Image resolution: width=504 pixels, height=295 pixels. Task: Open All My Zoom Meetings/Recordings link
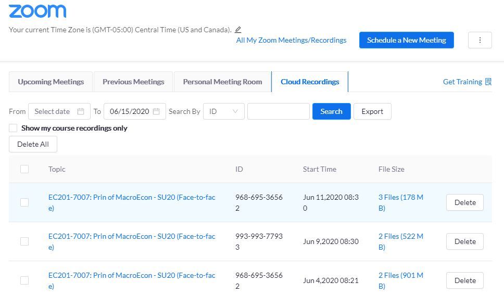pos(291,40)
